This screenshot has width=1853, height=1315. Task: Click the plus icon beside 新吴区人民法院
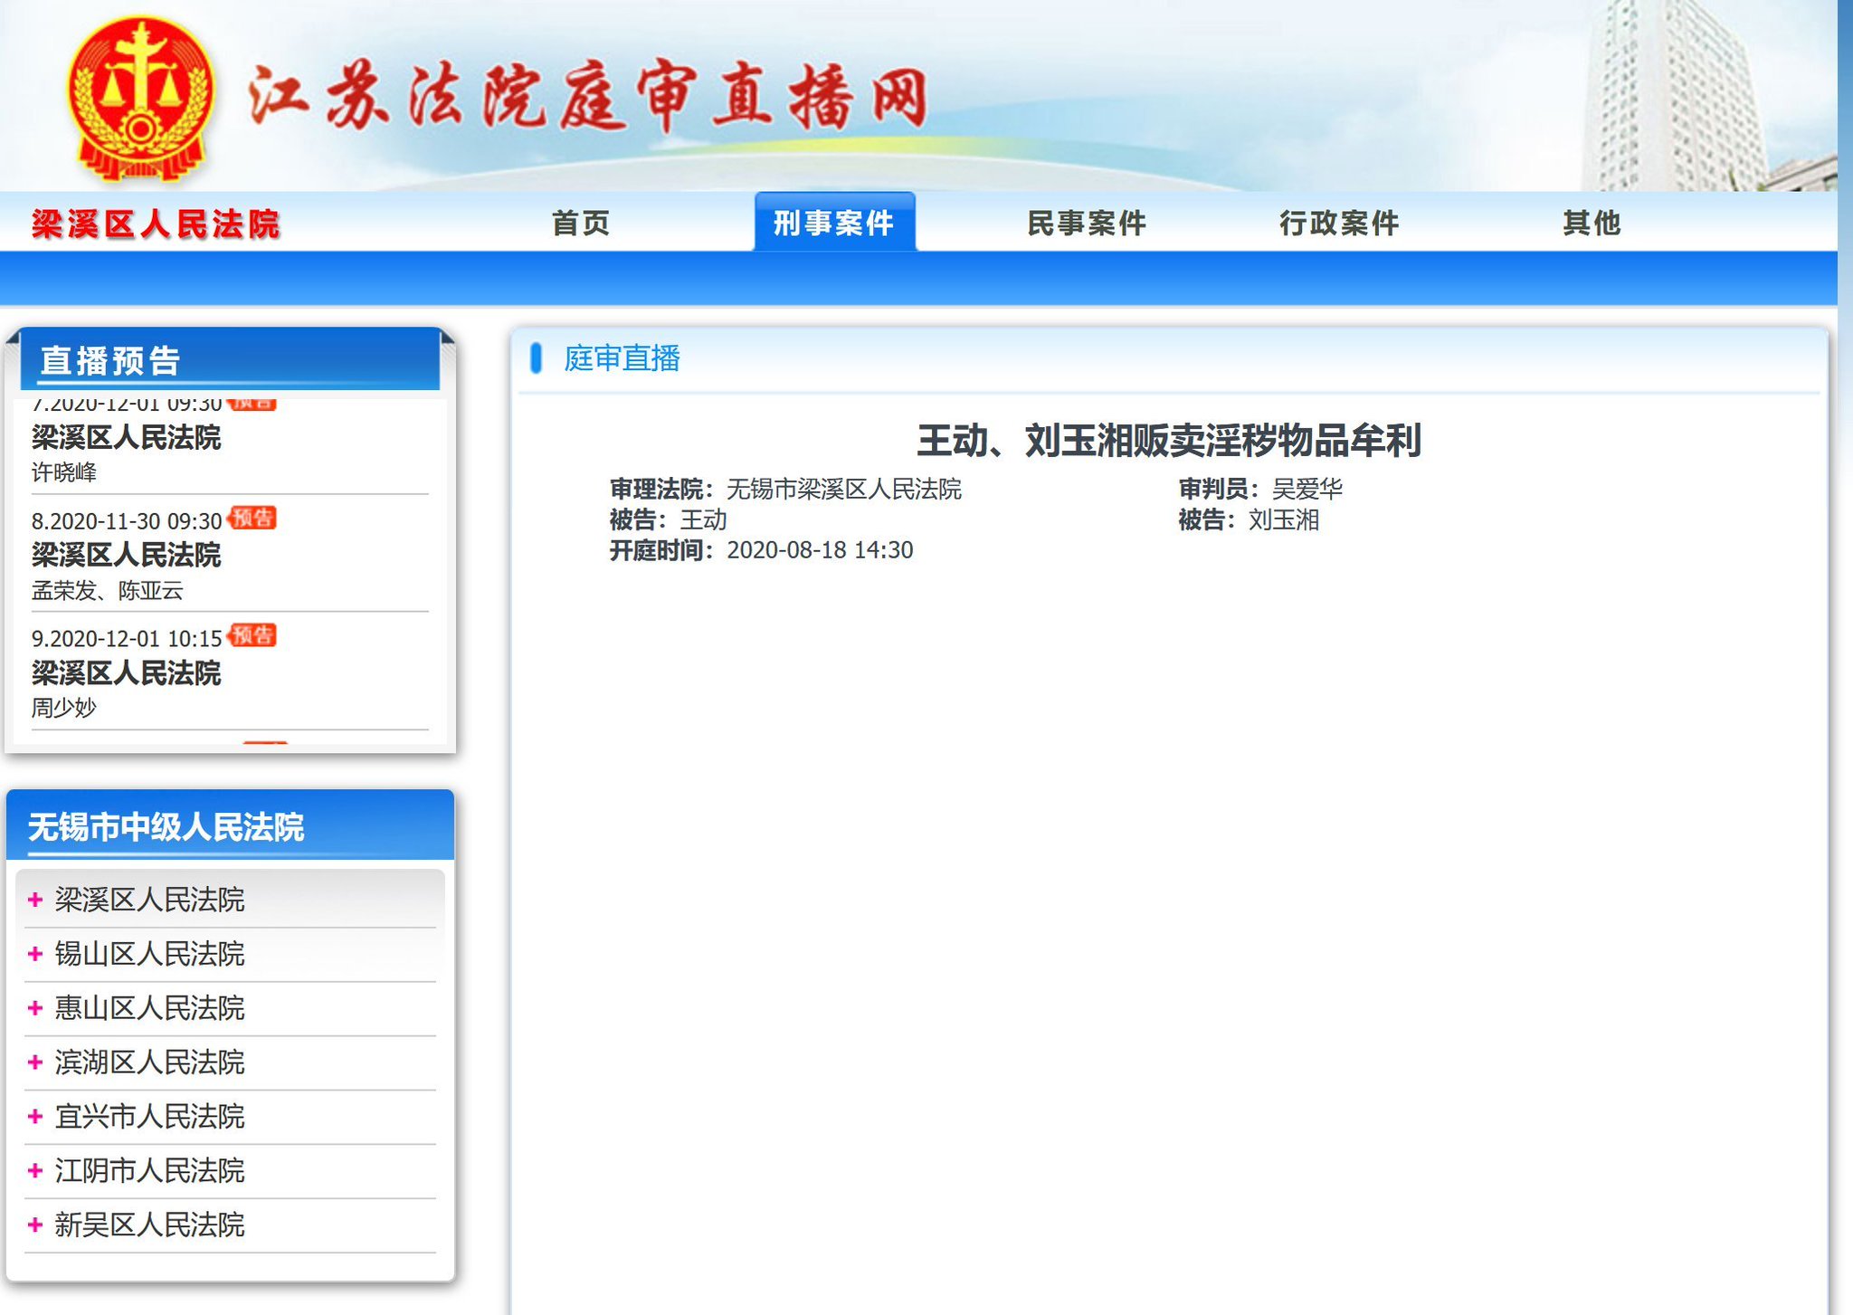point(35,1225)
